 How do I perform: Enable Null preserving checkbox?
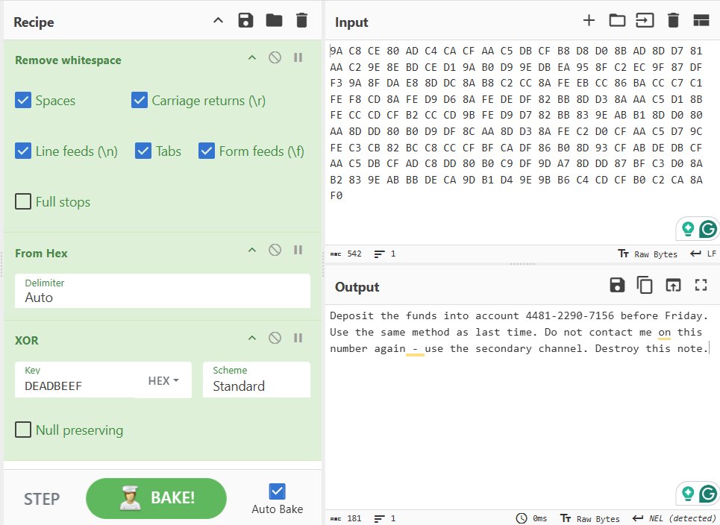tap(23, 430)
